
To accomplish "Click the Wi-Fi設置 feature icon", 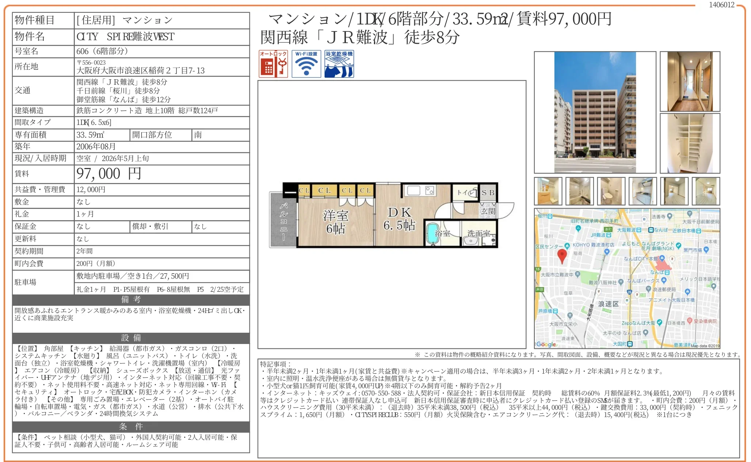I will 306,64.
